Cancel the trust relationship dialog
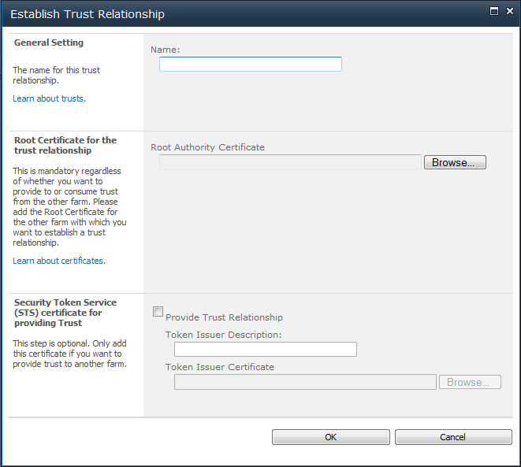Viewport: 521px width, 467px height. coord(452,437)
